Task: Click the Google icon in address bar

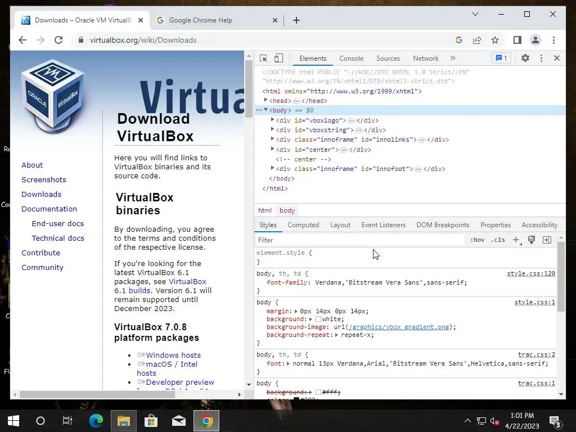Action: pos(459,40)
